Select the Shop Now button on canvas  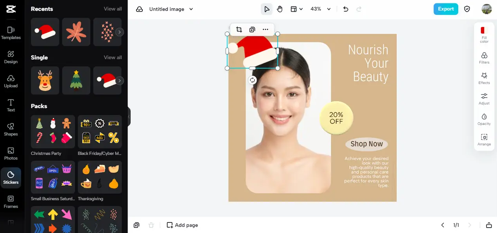click(x=367, y=144)
